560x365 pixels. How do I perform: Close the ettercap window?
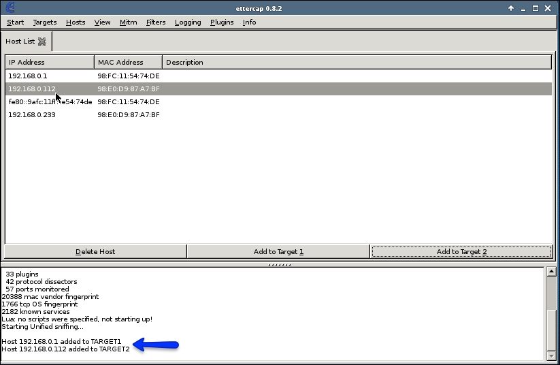click(x=548, y=8)
